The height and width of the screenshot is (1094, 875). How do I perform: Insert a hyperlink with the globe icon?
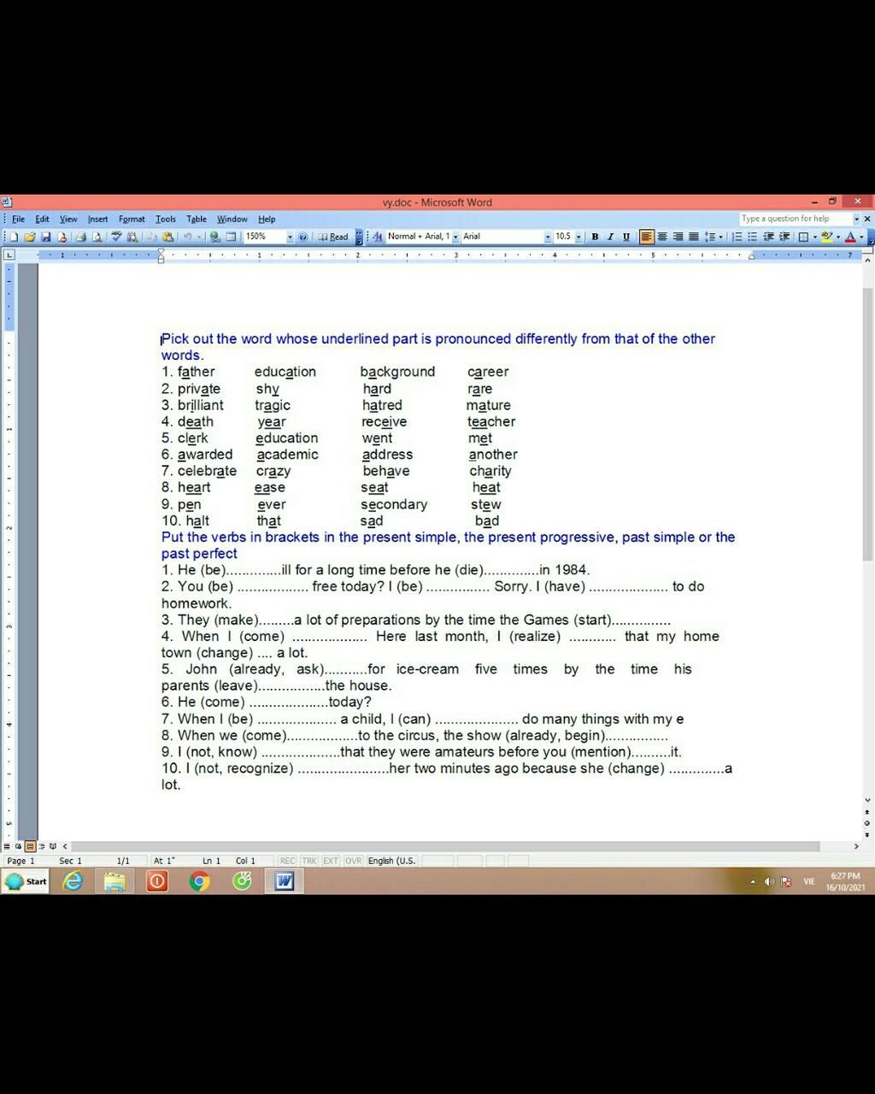click(x=215, y=237)
